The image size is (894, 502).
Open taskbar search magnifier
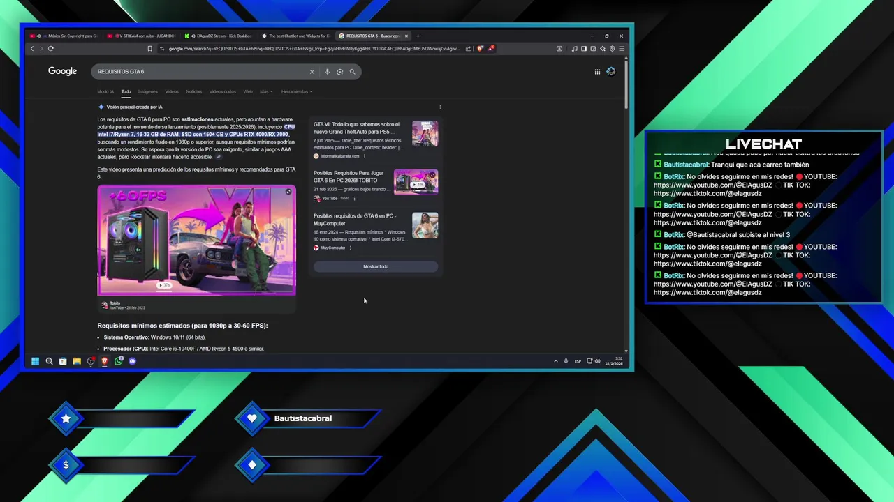49,361
